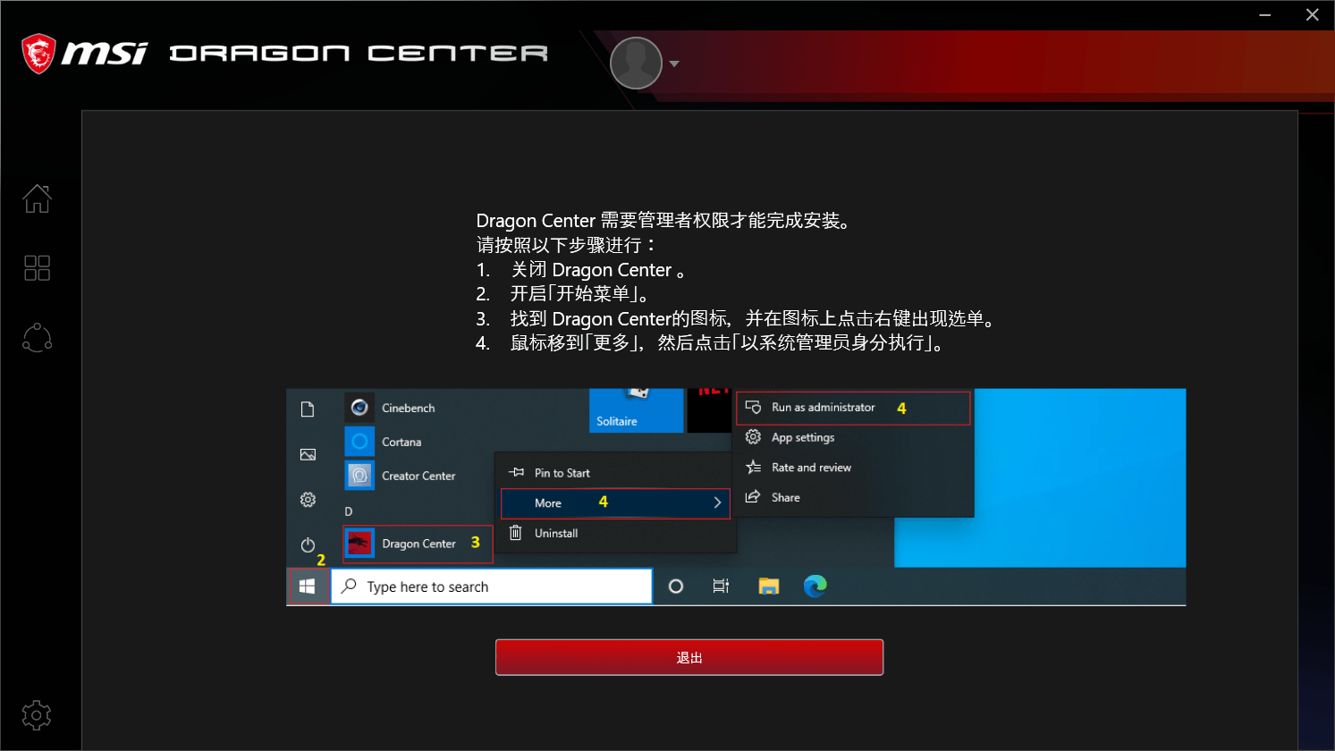
Task: Click the Creator Center app icon in tutorial image
Action: (359, 476)
